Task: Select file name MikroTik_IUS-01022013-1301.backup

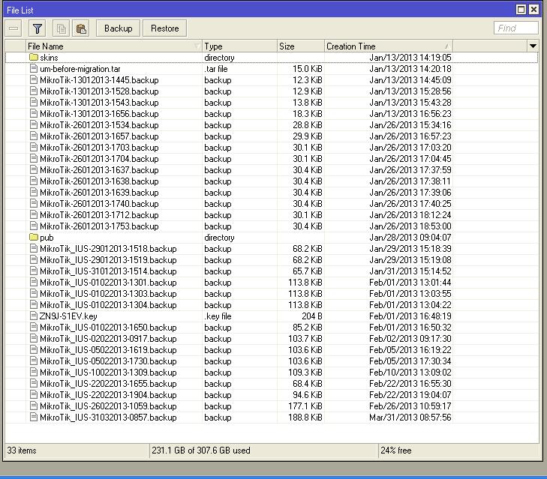Action: pos(108,283)
